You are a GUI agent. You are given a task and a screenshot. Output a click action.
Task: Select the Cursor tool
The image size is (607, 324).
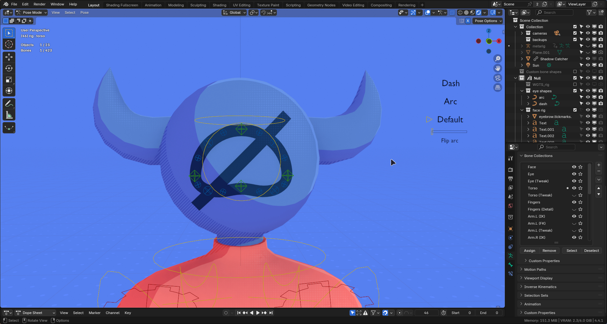[x=9, y=44]
